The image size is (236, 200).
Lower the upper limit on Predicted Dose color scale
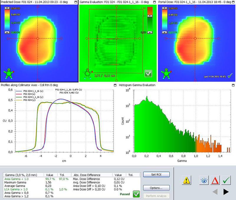click(7, 8)
